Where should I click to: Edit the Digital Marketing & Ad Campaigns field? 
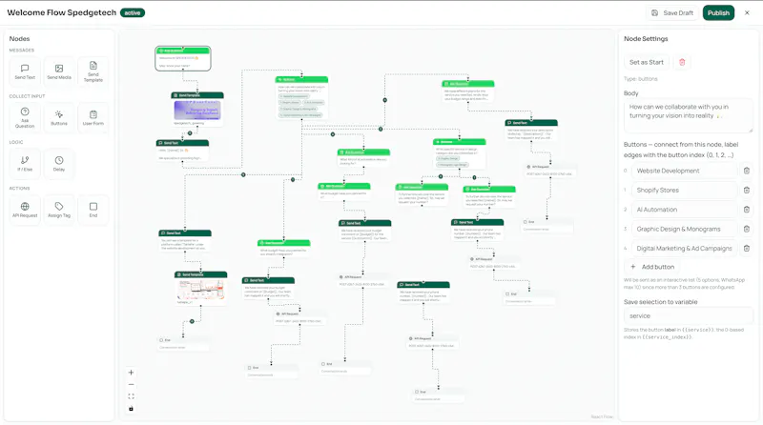tap(685, 248)
